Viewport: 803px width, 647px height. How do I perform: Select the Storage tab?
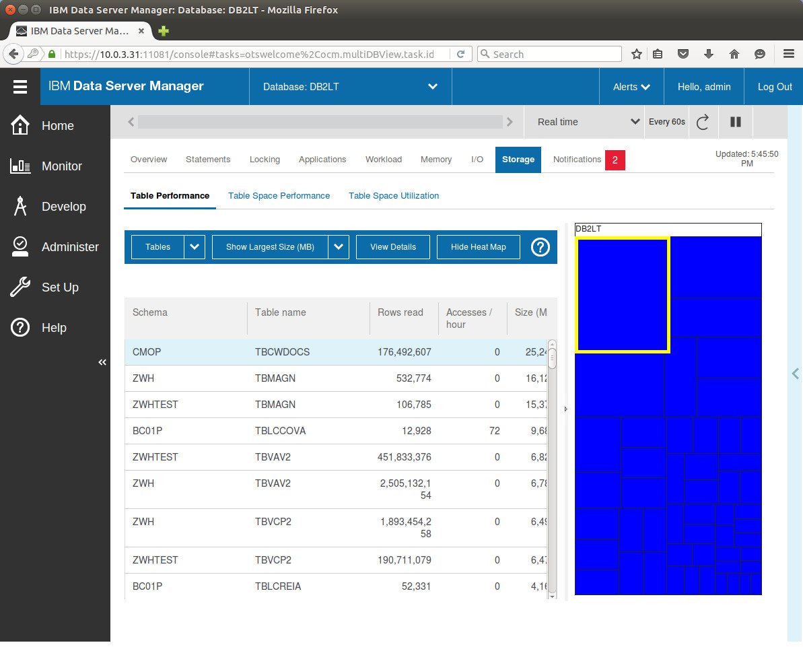point(518,160)
